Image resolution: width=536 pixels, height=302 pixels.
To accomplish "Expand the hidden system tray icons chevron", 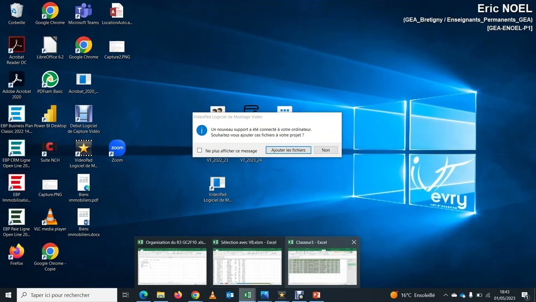I will tap(446, 295).
